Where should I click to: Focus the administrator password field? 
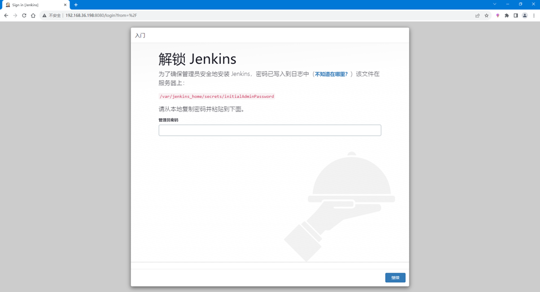point(270,130)
